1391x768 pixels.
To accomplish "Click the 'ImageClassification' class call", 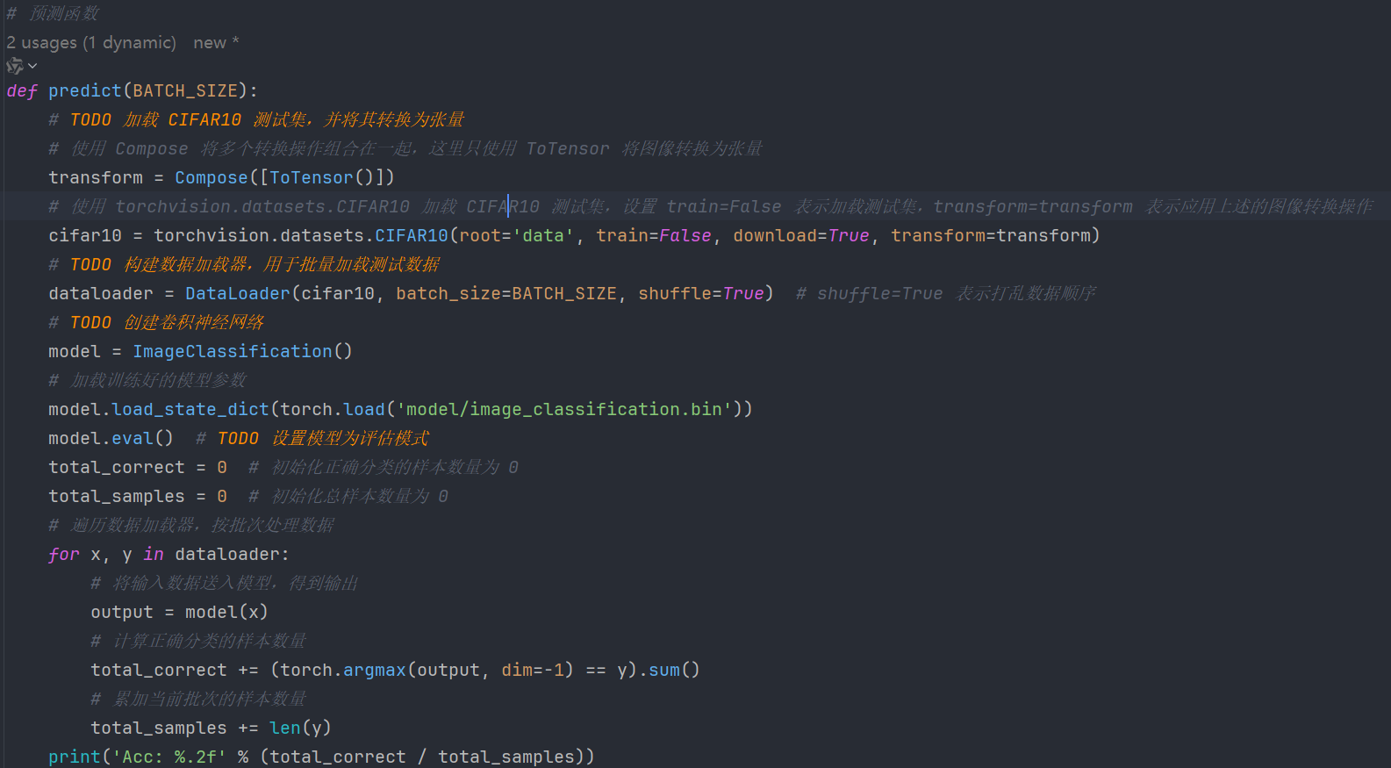I will pos(233,351).
